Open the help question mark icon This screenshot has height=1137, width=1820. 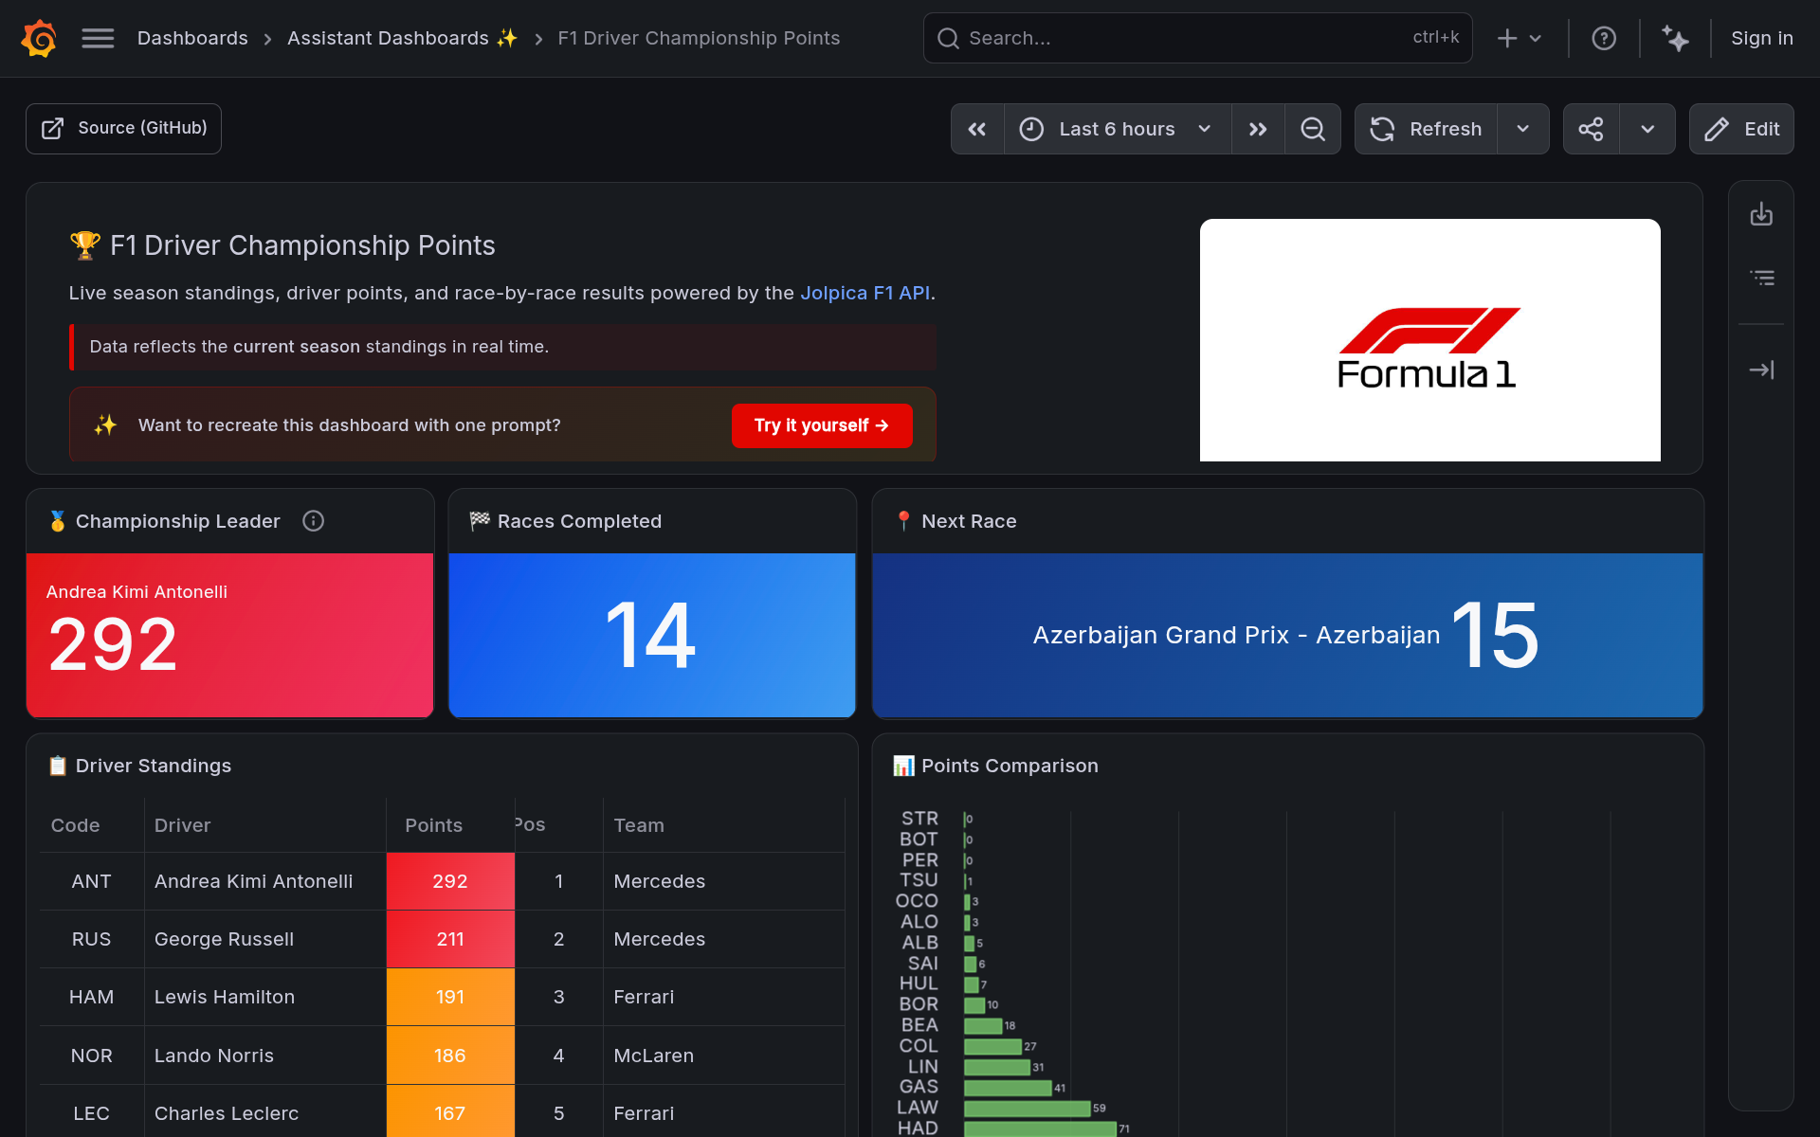click(x=1604, y=38)
